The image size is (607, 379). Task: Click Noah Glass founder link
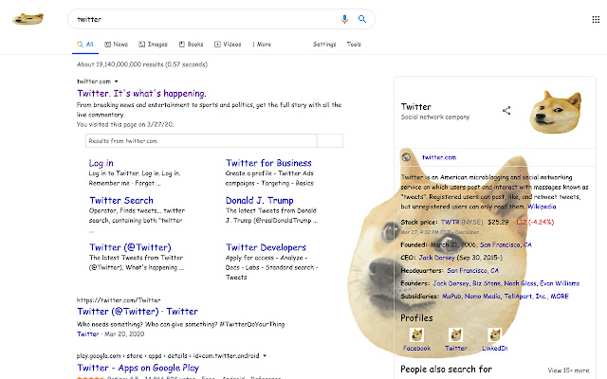pyautogui.click(x=520, y=283)
